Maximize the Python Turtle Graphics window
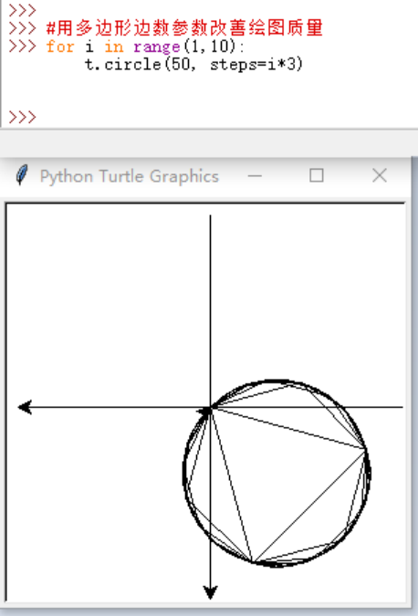 (x=317, y=175)
